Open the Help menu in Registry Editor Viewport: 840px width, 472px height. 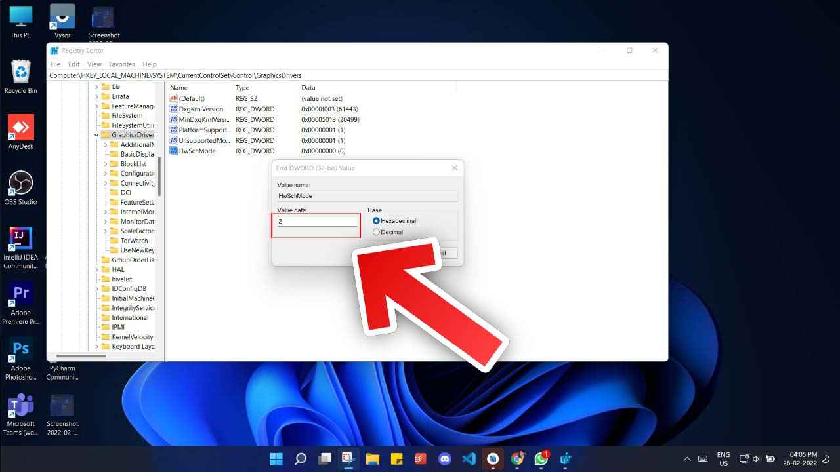[x=150, y=64]
